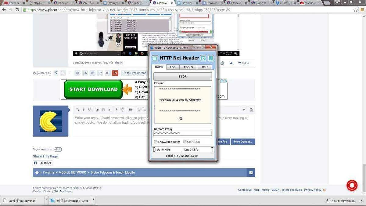Open font family tool in reply editor
Screen dimensions: 366x206
click(x=109, y=110)
